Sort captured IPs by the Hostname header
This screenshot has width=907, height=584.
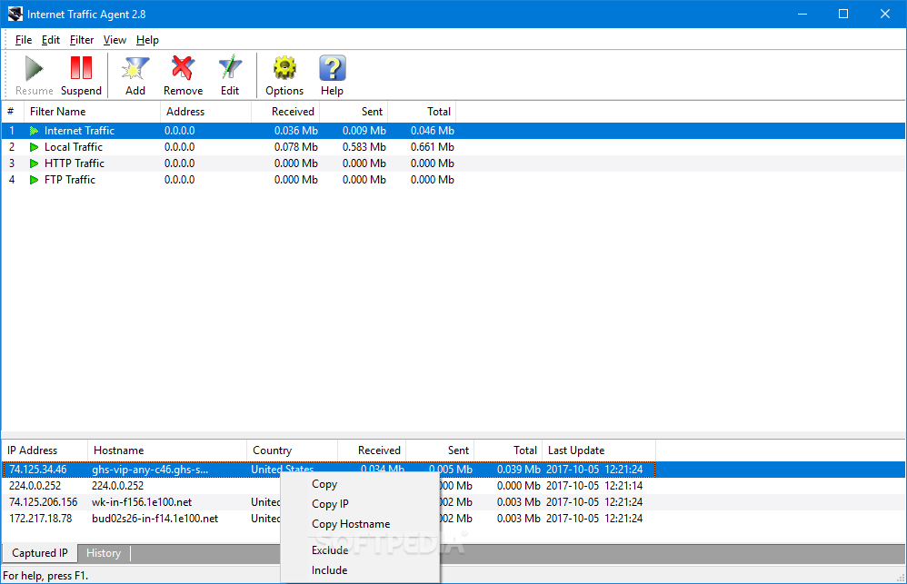point(166,450)
